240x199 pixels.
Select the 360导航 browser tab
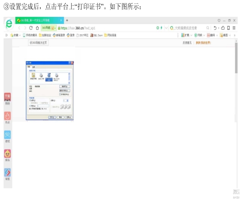point(39,20)
